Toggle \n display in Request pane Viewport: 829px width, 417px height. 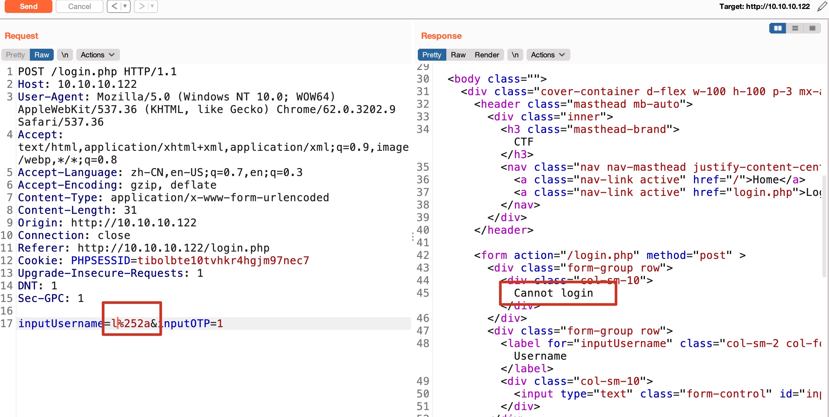pyautogui.click(x=65, y=55)
